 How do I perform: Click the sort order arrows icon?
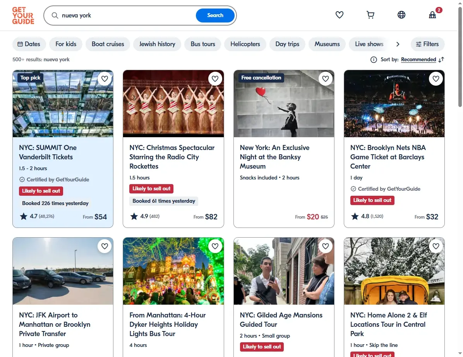[x=441, y=60]
